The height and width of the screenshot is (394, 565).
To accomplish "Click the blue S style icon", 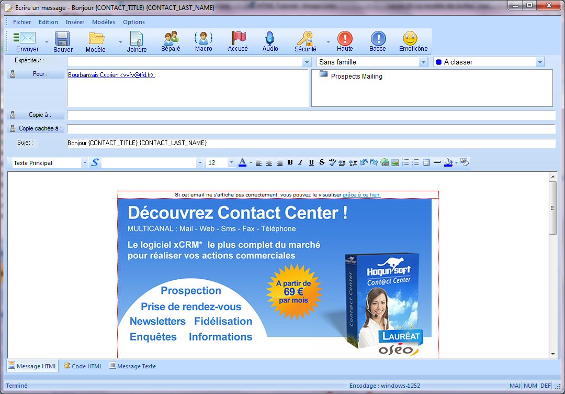I will coord(95,163).
